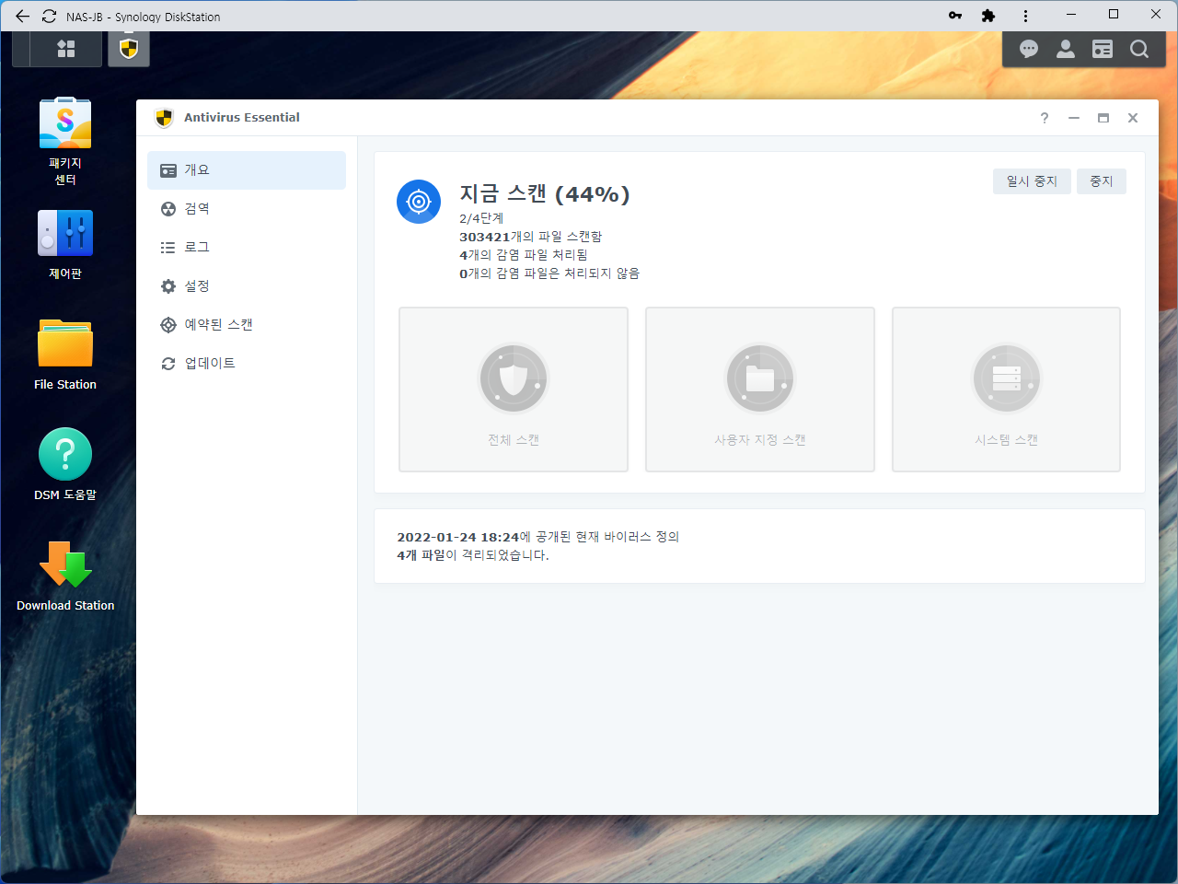
Task: Click the blue scan target status icon
Action: [x=419, y=202]
